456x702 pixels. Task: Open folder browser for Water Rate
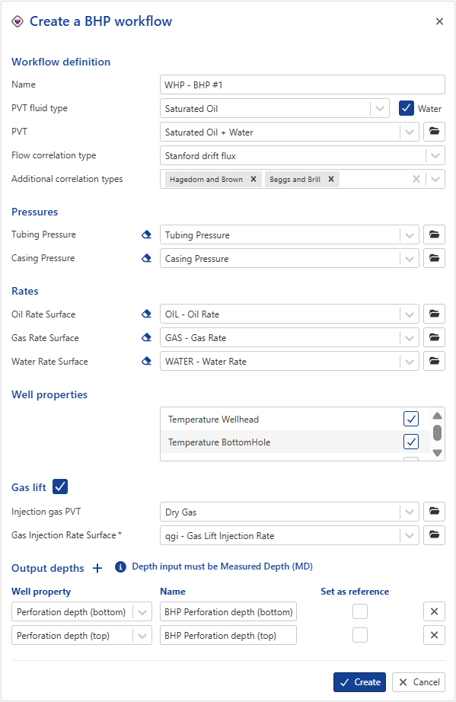pyautogui.click(x=434, y=361)
